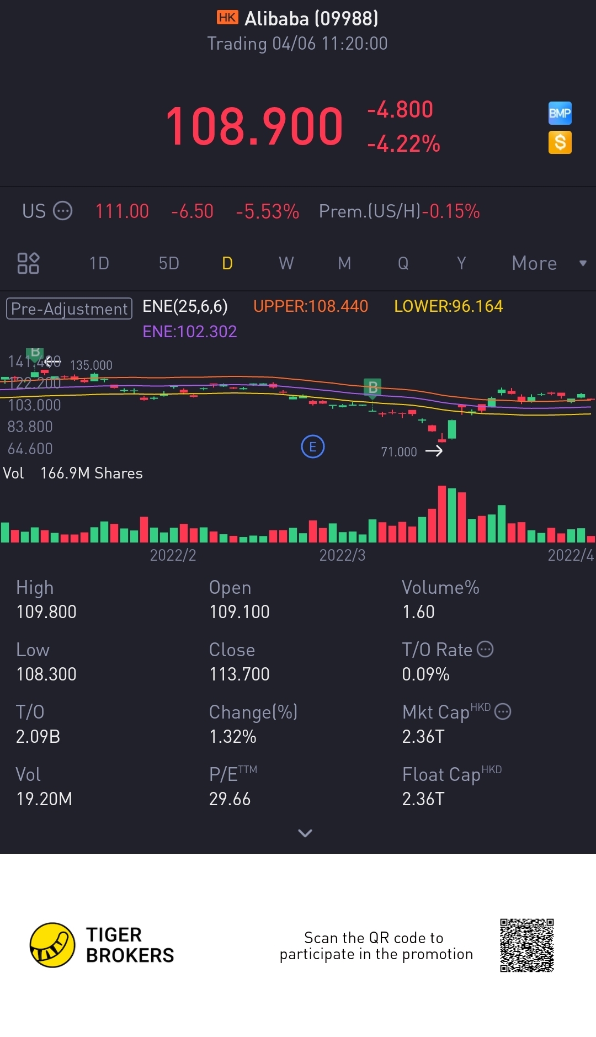596x1037 pixels.
Task: Select the D daily chart tab
Action: click(x=227, y=263)
